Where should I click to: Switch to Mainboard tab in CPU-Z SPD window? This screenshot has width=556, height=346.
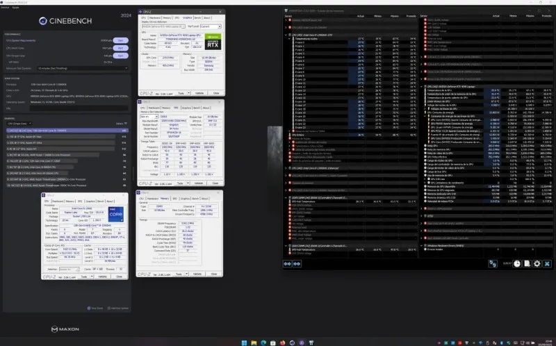154,108
